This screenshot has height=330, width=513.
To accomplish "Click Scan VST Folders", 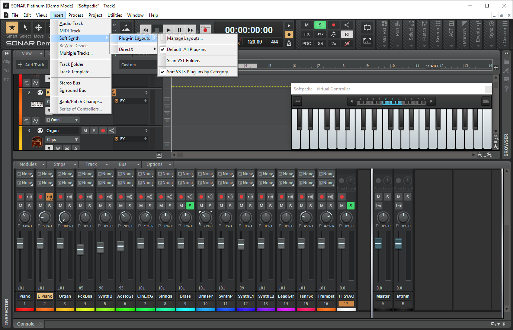I will coord(198,61).
